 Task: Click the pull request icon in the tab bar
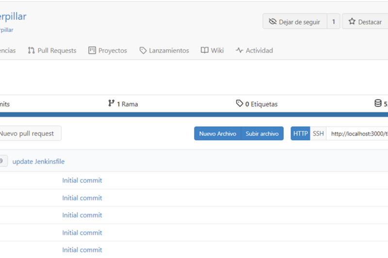[31, 50]
